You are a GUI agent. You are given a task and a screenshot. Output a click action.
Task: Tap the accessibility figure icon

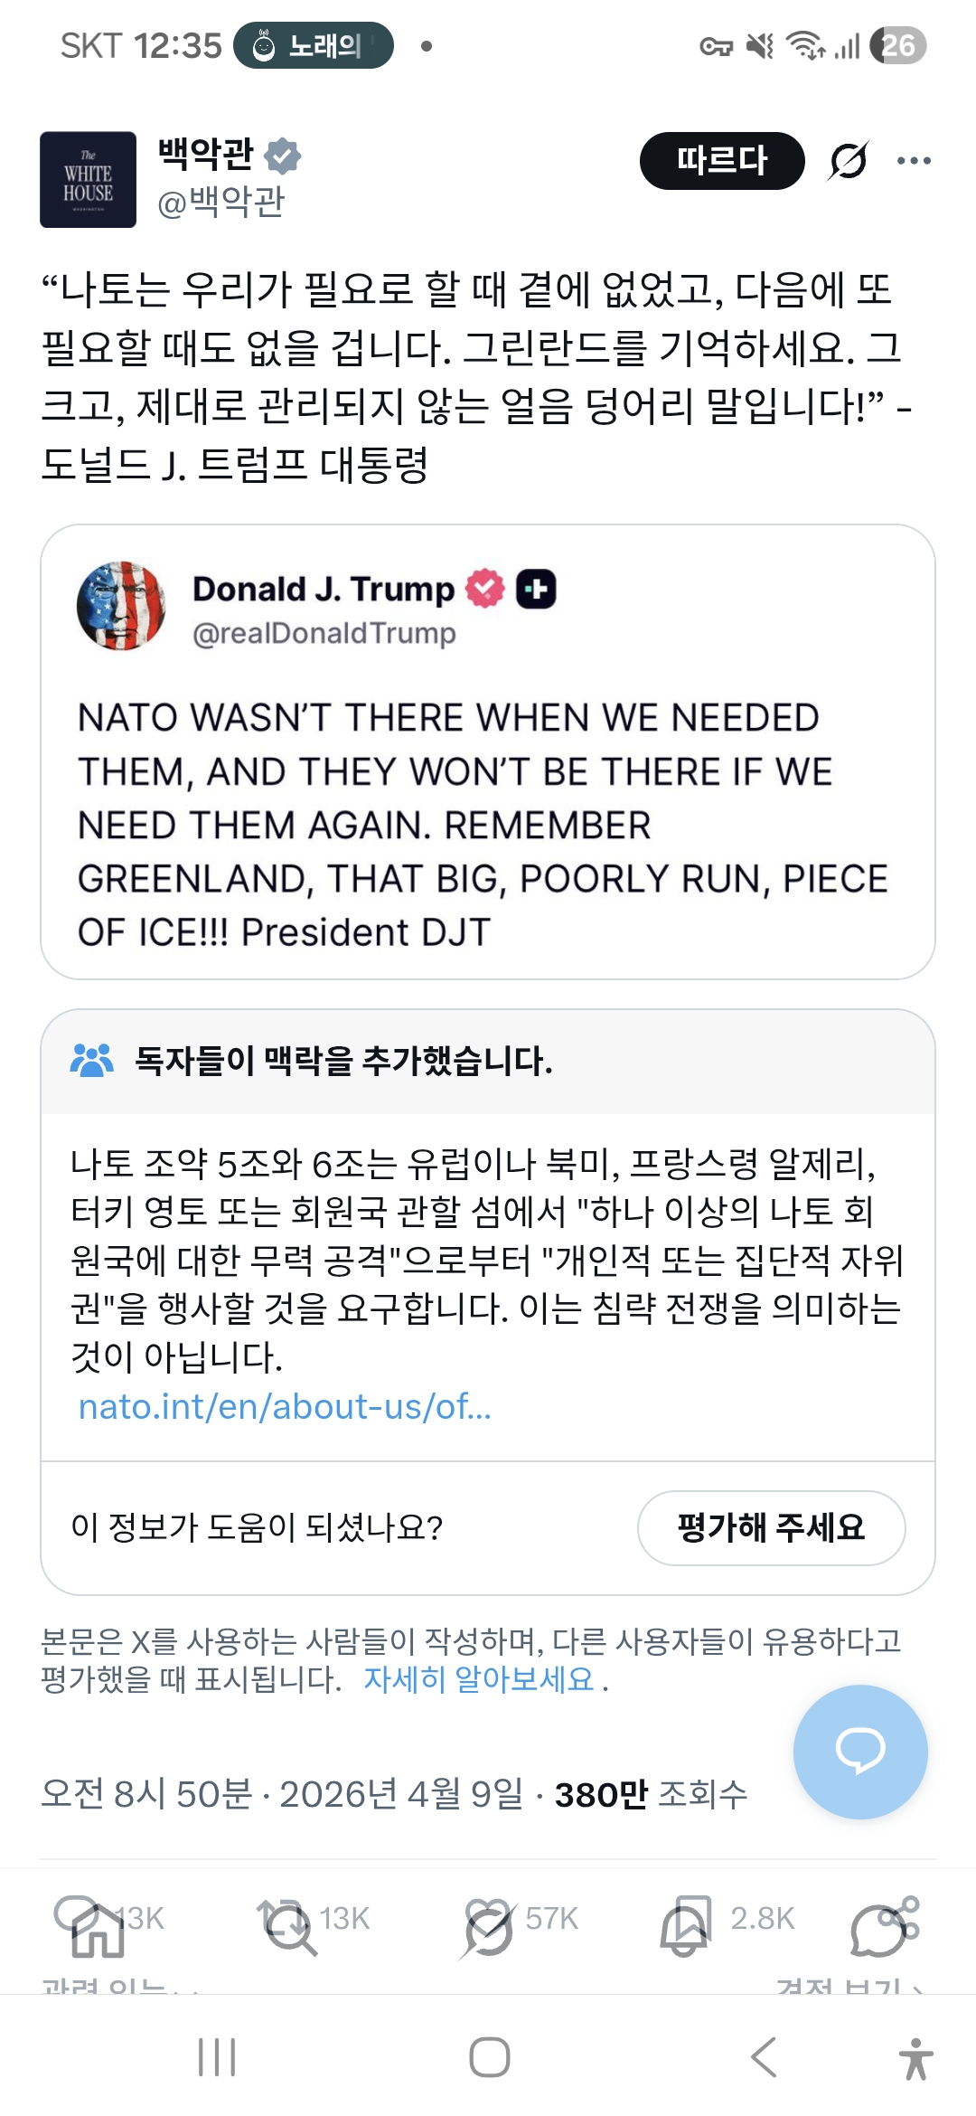[x=915, y=2059]
